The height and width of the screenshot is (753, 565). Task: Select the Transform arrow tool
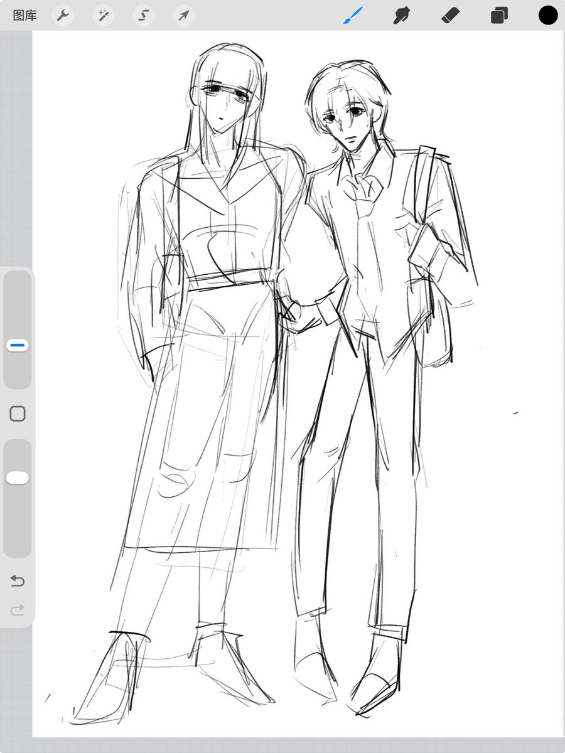click(183, 16)
